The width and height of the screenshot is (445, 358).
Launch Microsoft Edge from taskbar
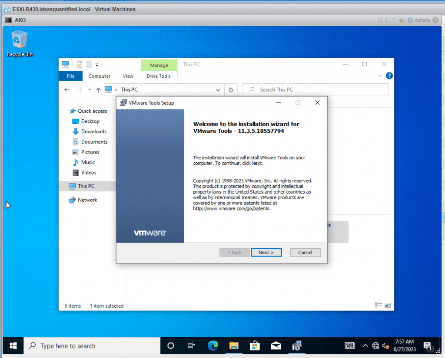(x=213, y=345)
